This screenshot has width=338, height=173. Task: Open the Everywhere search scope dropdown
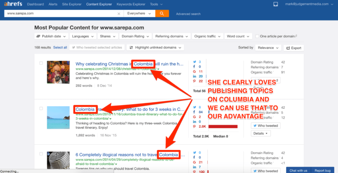pyautogui.click(x=139, y=13)
